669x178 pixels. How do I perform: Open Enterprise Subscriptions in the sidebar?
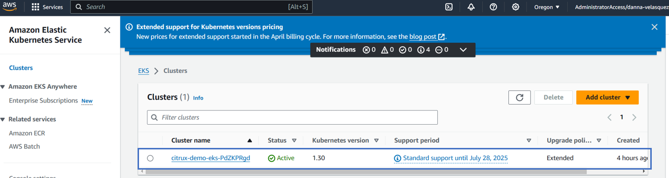point(43,101)
